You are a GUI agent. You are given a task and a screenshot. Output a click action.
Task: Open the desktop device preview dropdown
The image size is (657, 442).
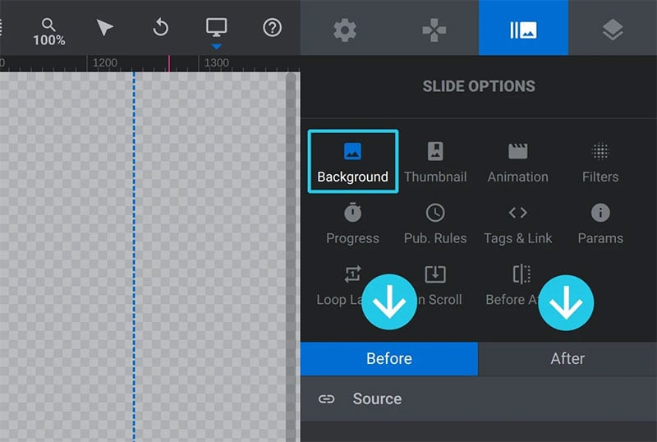216,33
